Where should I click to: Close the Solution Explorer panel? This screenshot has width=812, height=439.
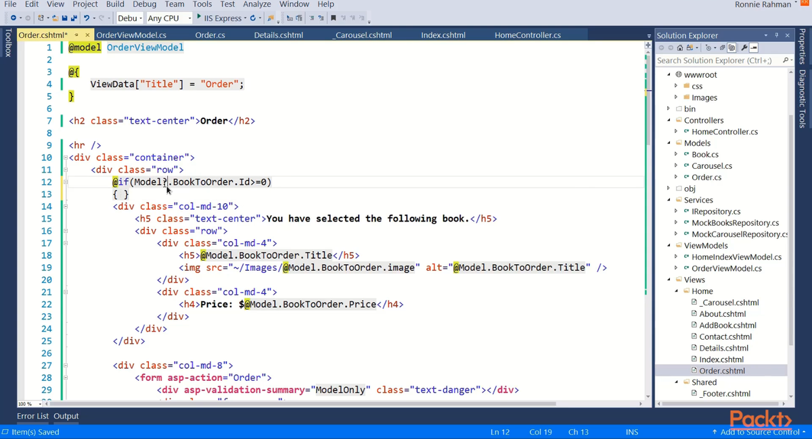tap(787, 35)
